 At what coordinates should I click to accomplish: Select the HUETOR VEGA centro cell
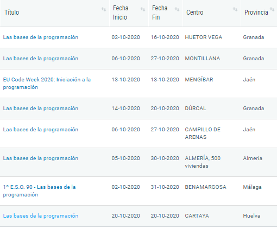pos(204,37)
